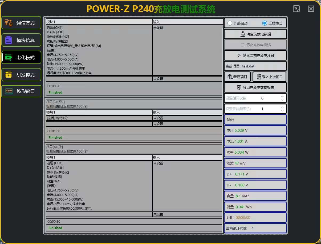The width and height of the screenshot is (321, 244).
Task: Click 运行截止时长00:00:30停止放电 line
Action: pos(69,209)
